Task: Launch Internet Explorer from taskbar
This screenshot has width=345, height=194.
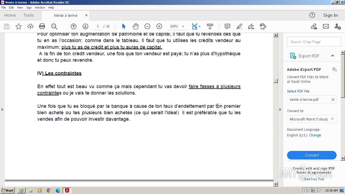Action: 21,190
